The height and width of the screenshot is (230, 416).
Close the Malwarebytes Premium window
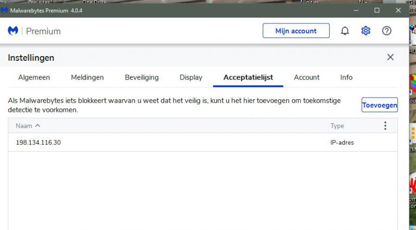398,10
